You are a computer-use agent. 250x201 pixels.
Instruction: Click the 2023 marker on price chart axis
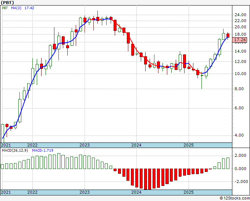pyautogui.click(x=85, y=145)
